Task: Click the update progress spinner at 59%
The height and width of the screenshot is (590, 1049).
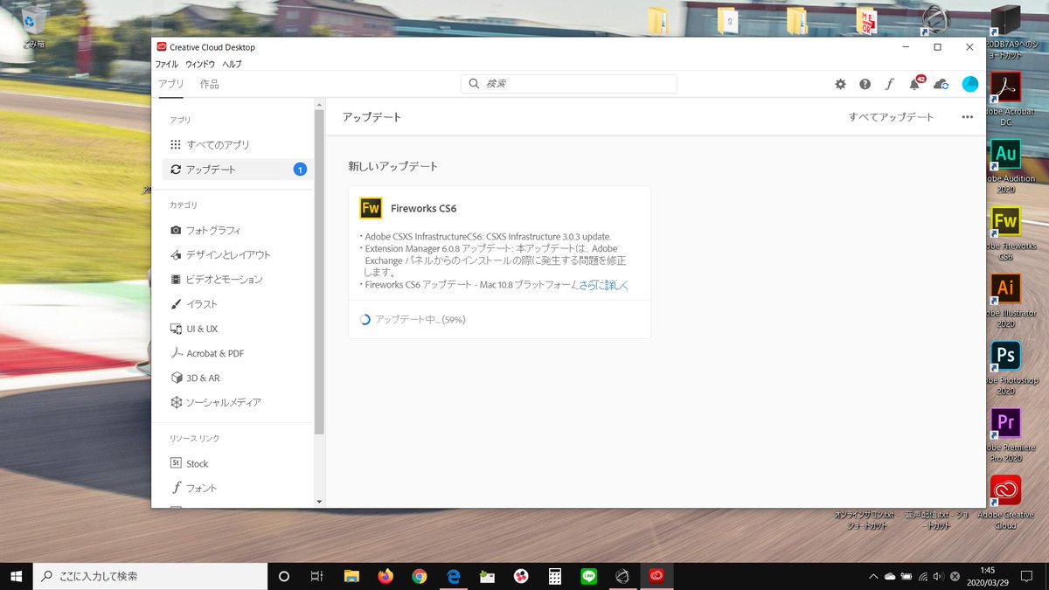Action: 365,320
